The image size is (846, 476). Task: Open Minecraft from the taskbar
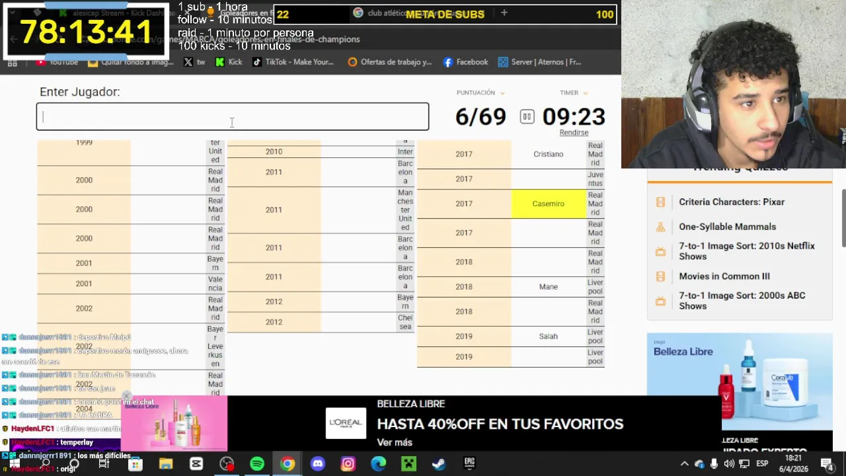coord(408,464)
